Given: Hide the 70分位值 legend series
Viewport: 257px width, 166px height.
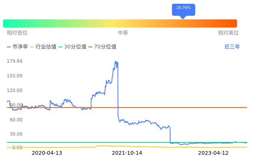Looking at the screenshot, I should coord(102,47).
